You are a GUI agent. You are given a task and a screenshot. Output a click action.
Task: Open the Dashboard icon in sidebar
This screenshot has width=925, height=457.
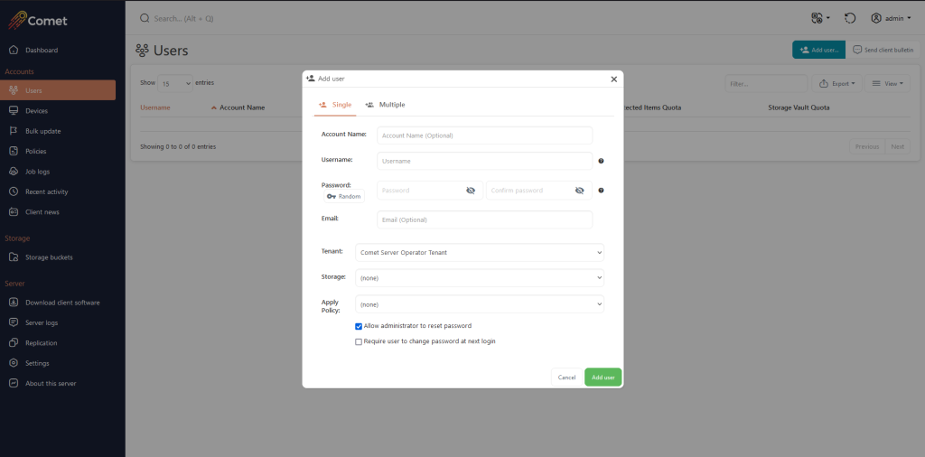point(14,50)
